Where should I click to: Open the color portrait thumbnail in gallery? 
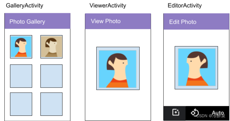click(21, 47)
